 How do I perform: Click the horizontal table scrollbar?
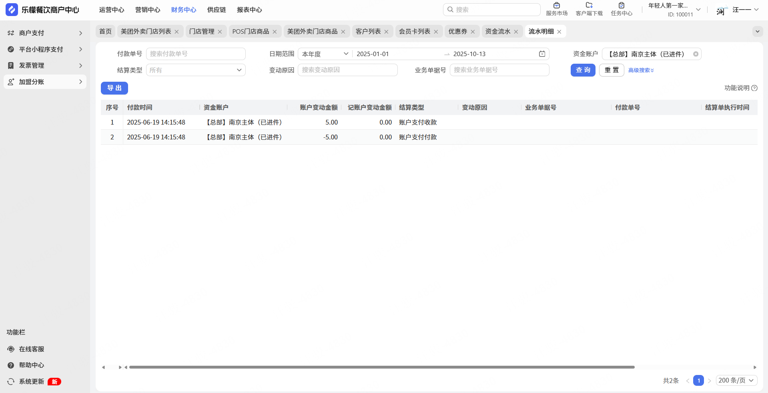382,367
